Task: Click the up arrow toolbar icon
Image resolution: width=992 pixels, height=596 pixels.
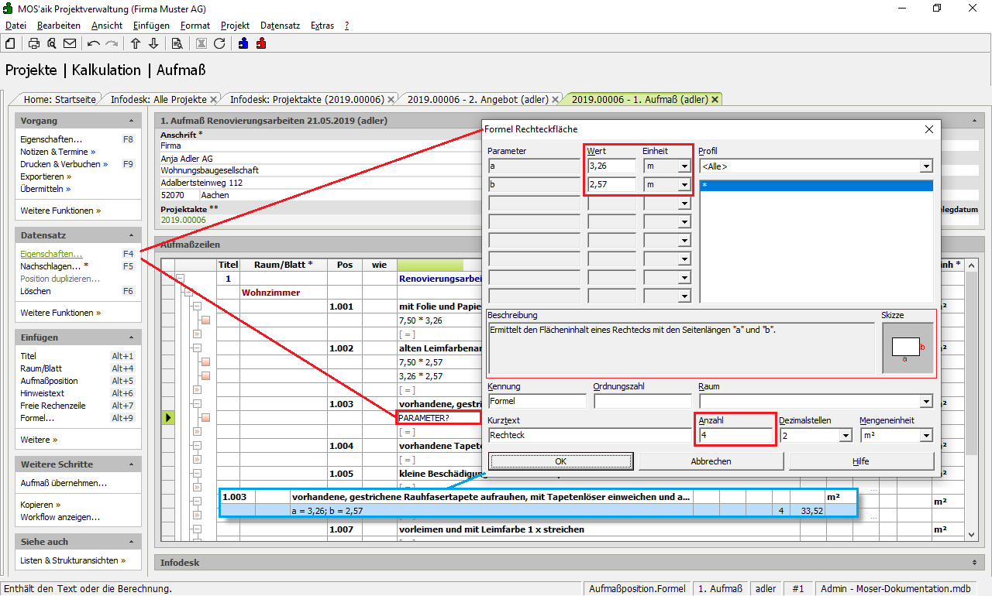Action: [136, 43]
